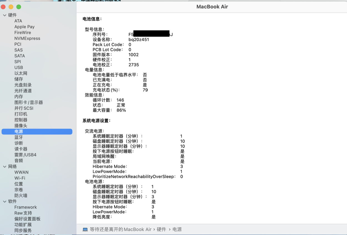The width and height of the screenshot is (347, 235).
Task: Click the 充电状态 value 79
Action: tap(145, 90)
